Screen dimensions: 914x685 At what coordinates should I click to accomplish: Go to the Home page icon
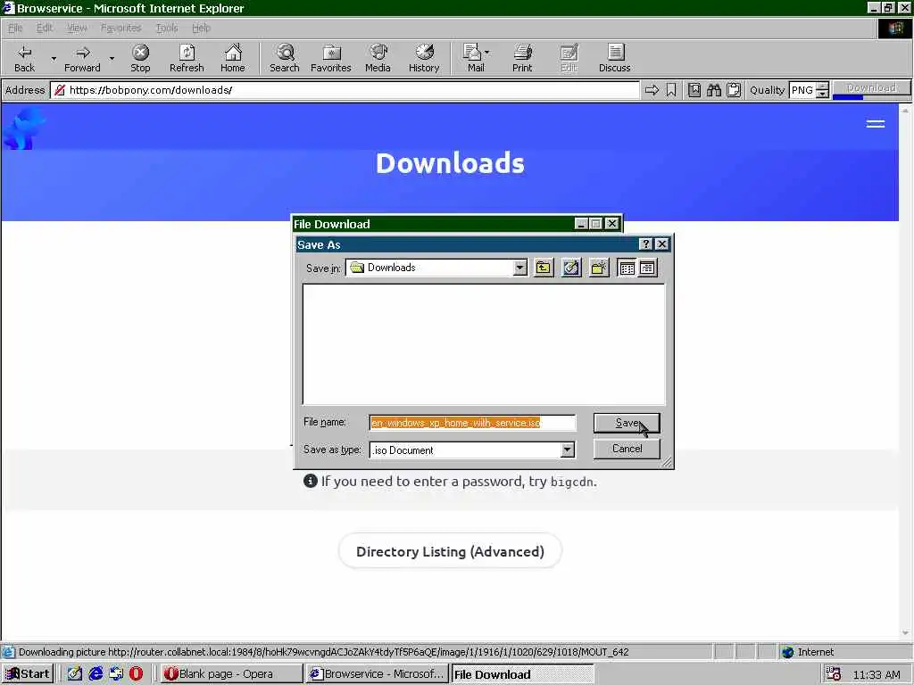[233, 58]
